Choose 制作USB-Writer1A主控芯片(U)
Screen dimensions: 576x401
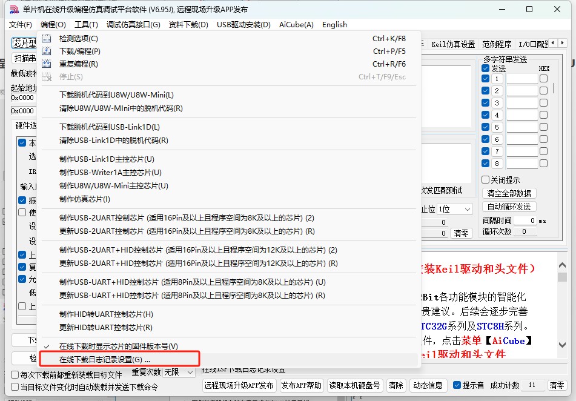coord(228,173)
